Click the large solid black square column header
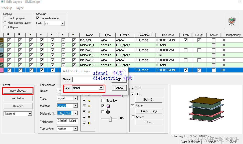The width and height of the screenshot is (243, 144). (x=19, y=34)
